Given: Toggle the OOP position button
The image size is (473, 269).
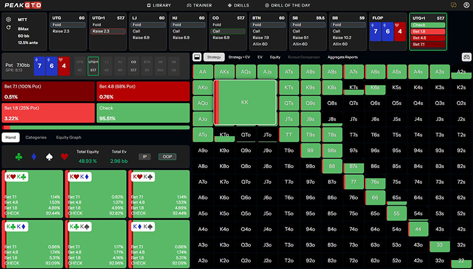Looking at the screenshot, I should click(166, 157).
